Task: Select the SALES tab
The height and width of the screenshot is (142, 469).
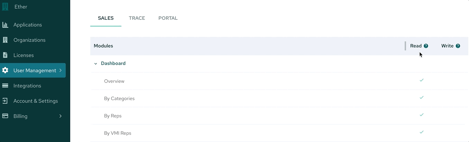Action: pos(106,18)
